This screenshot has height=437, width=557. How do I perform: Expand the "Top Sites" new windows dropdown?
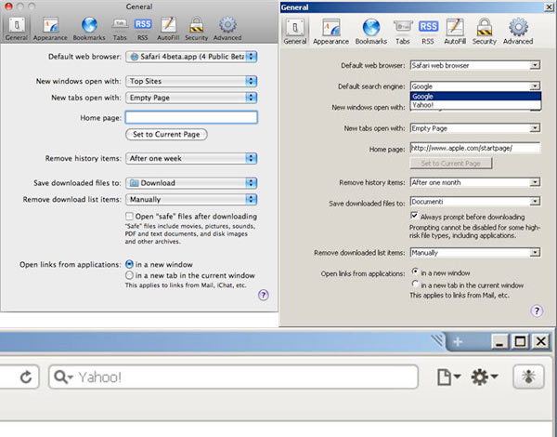(191, 82)
